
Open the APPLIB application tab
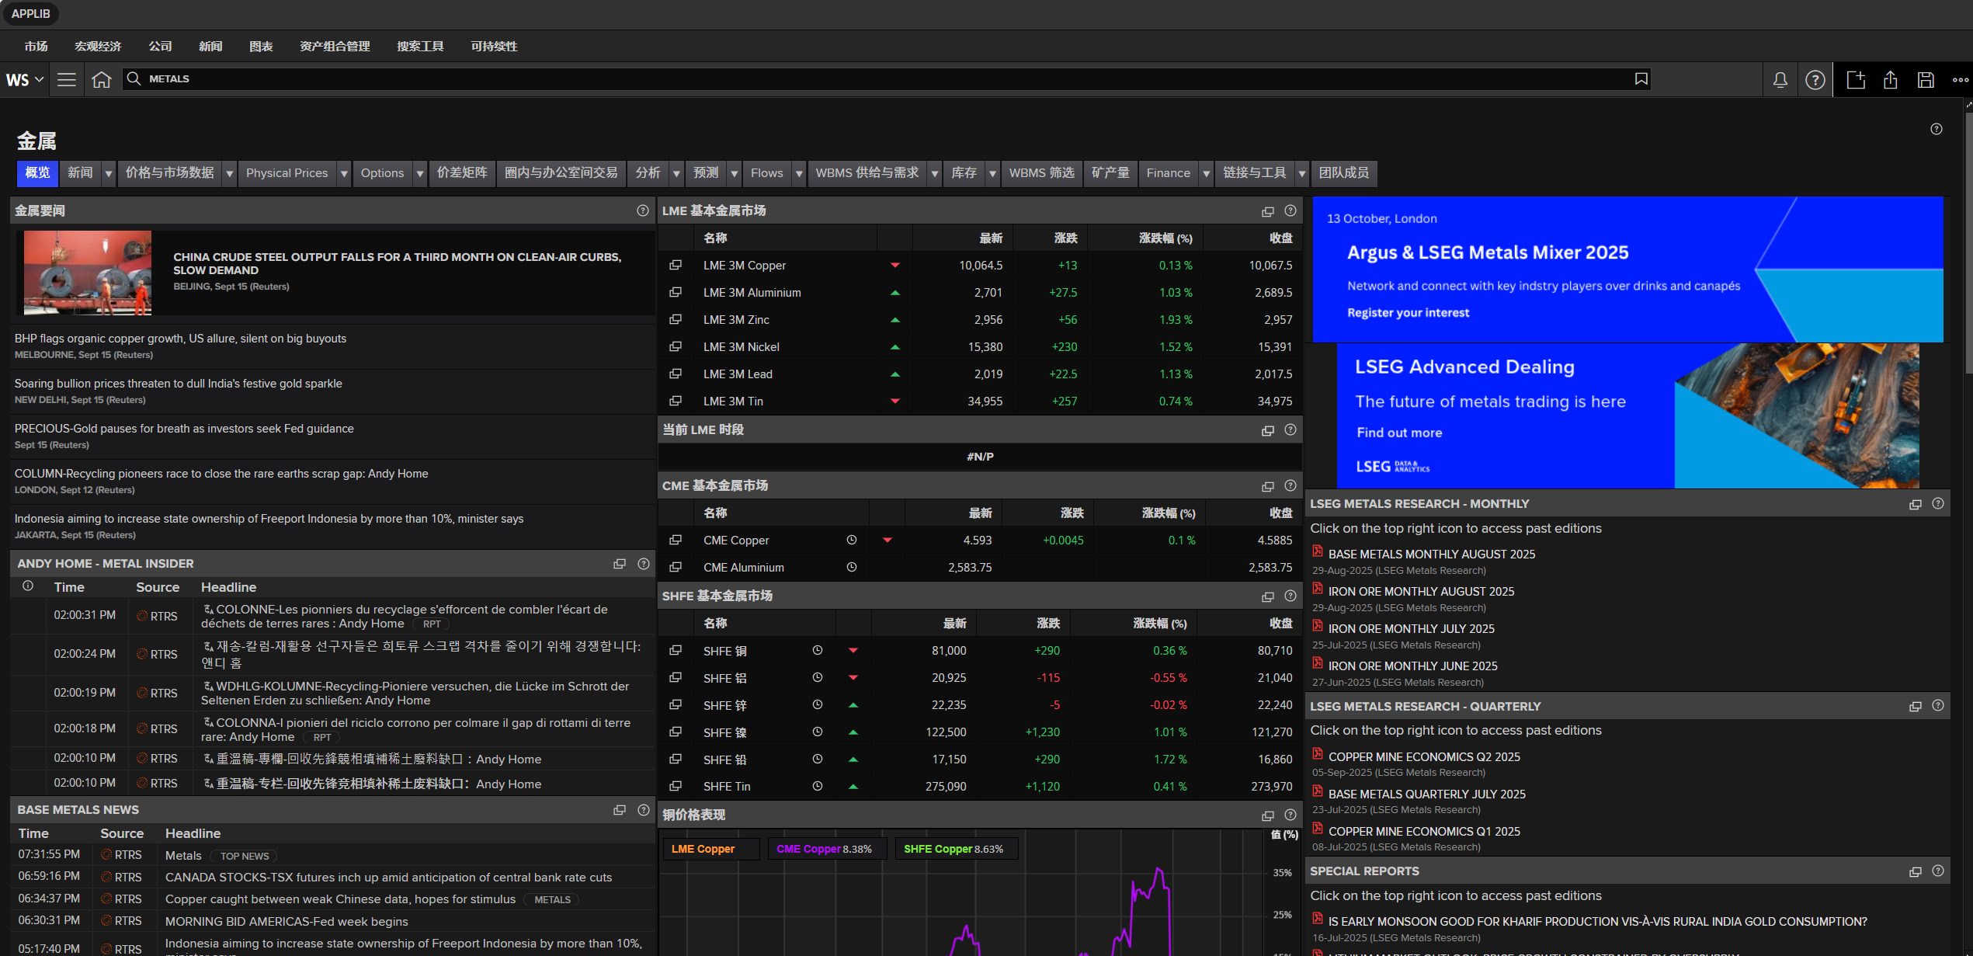tap(30, 14)
